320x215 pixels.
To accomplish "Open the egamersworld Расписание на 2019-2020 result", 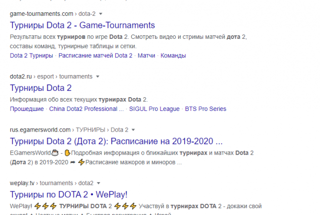I will [116, 141].
